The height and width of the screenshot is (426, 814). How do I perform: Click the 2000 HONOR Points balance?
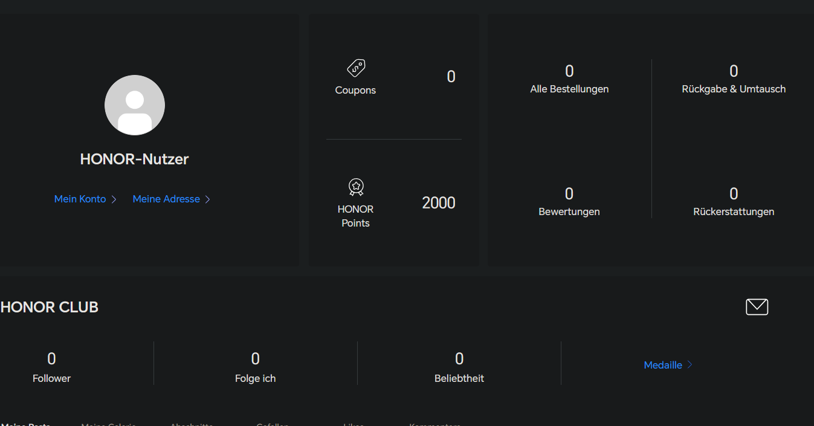439,203
